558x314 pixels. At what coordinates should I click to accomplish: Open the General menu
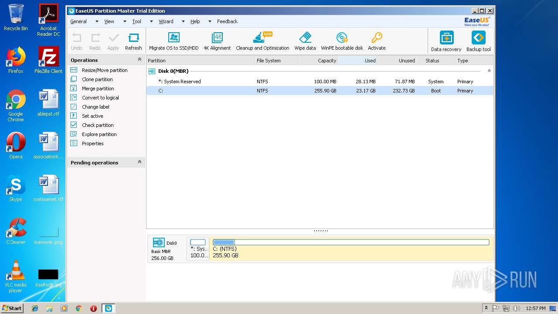click(x=78, y=21)
